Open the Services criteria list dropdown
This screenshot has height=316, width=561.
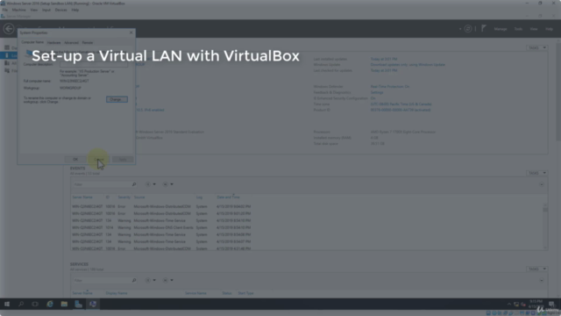(150, 280)
